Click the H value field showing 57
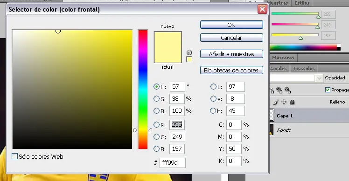The image size is (349, 181). pos(177,86)
